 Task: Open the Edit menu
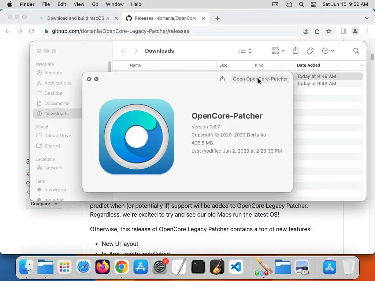(62, 4)
